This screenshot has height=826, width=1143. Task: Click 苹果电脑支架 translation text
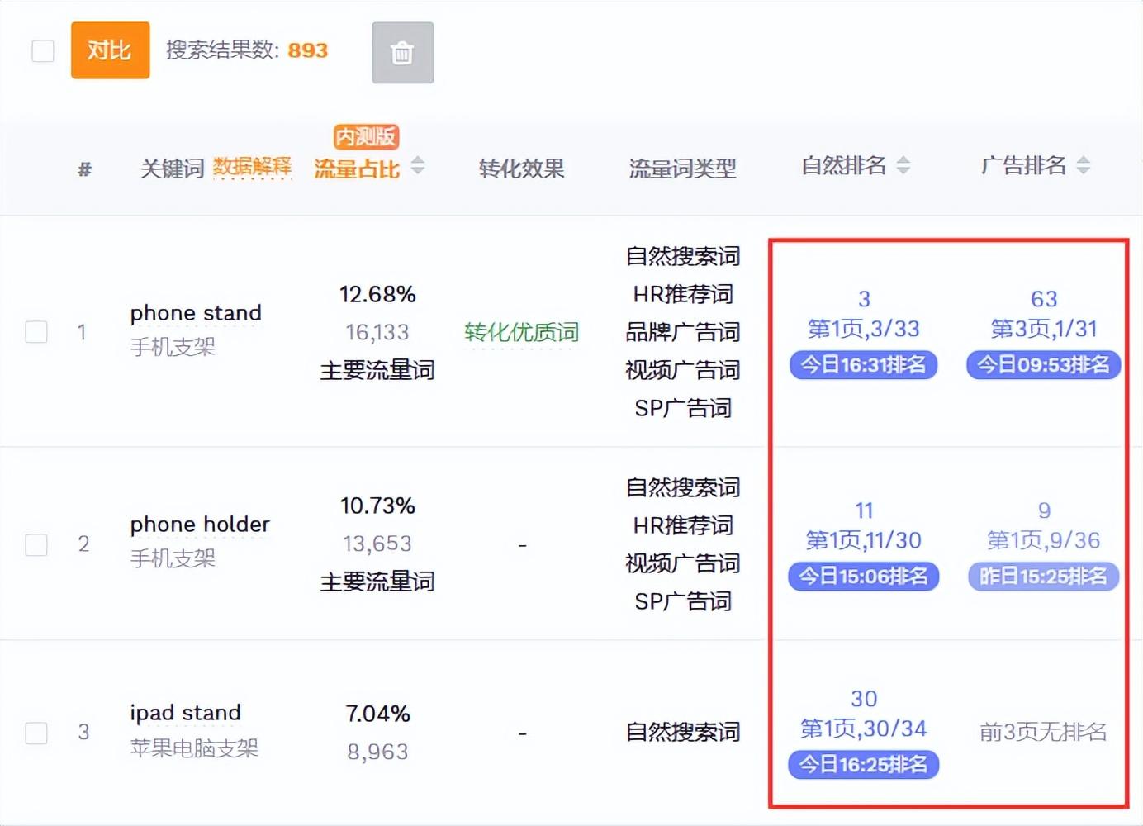tap(194, 748)
